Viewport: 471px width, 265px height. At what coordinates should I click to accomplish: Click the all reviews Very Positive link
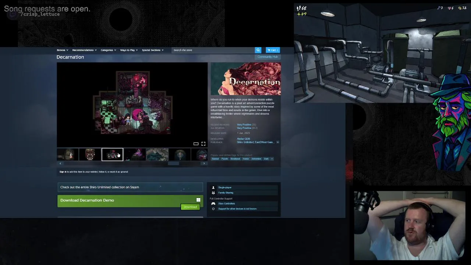[244, 128]
